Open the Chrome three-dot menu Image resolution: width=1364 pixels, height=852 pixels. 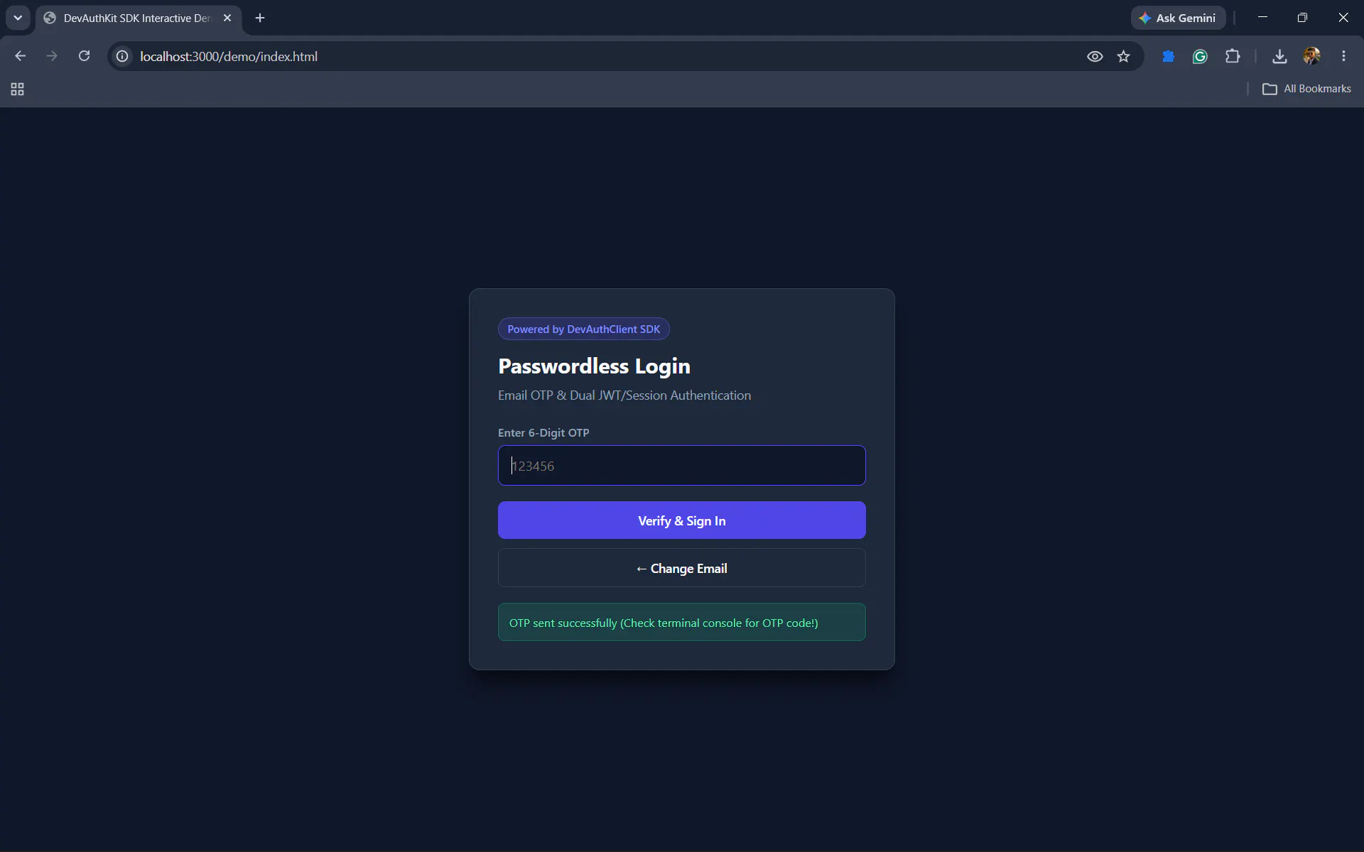point(1343,56)
